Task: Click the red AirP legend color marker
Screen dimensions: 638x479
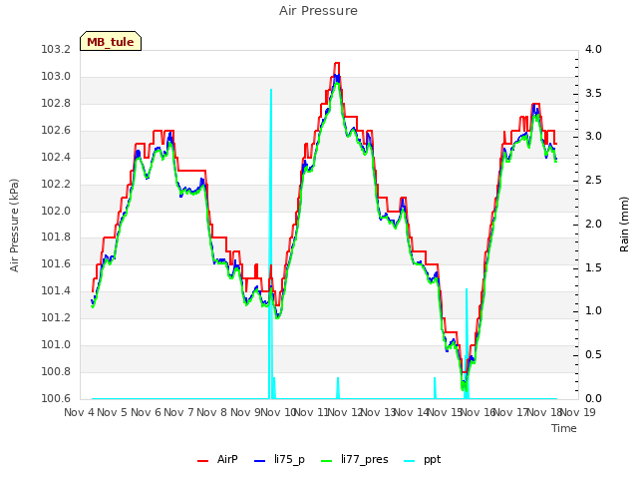Action: pos(202,461)
